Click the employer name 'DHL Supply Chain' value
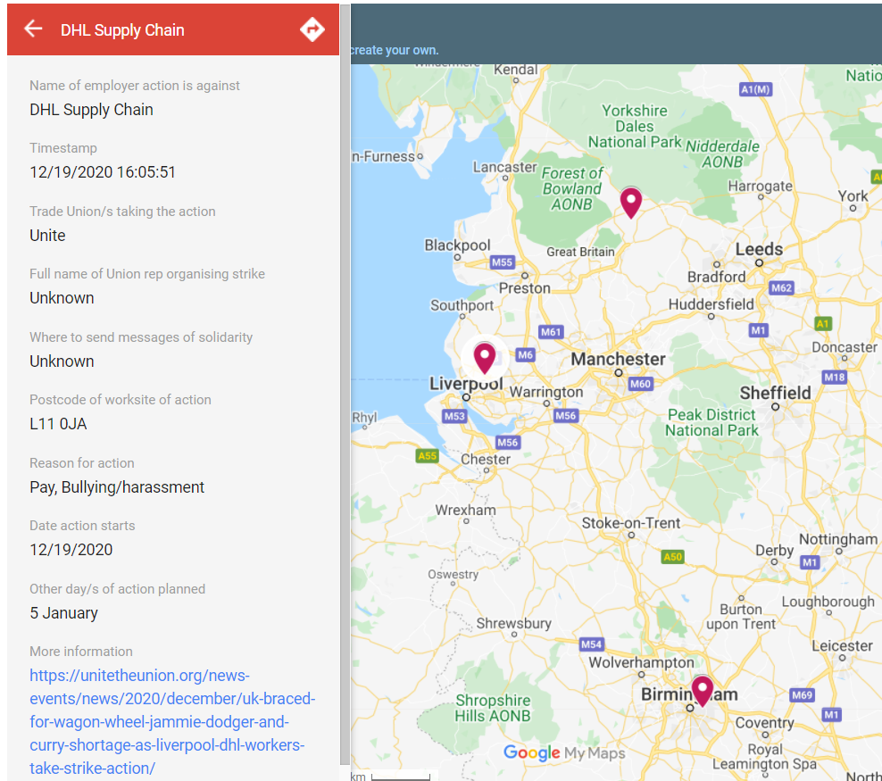The width and height of the screenshot is (882, 781). [x=91, y=110]
